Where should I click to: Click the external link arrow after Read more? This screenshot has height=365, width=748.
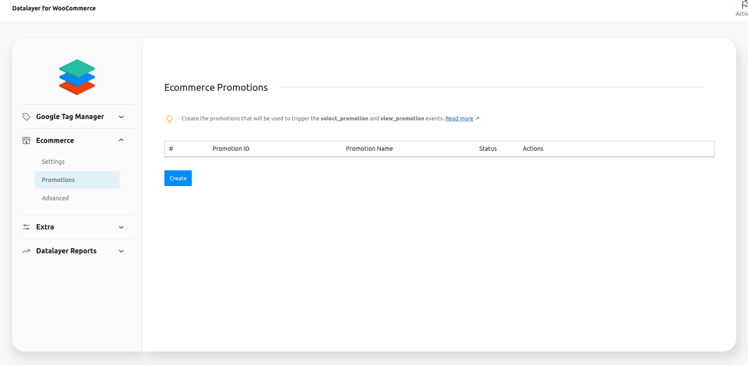(478, 119)
